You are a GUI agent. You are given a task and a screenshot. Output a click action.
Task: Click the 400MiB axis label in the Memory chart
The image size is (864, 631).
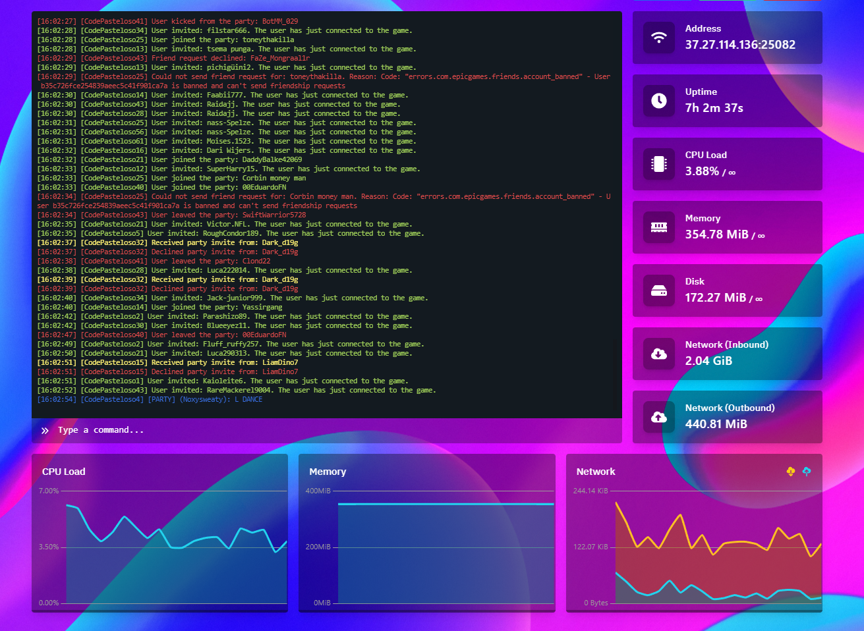click(318, 491)
